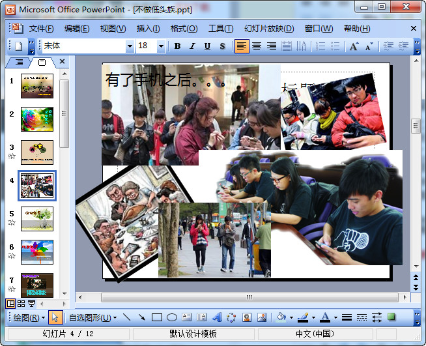Open the 插入(I) menu
The image size is (426, 346).
148,29
